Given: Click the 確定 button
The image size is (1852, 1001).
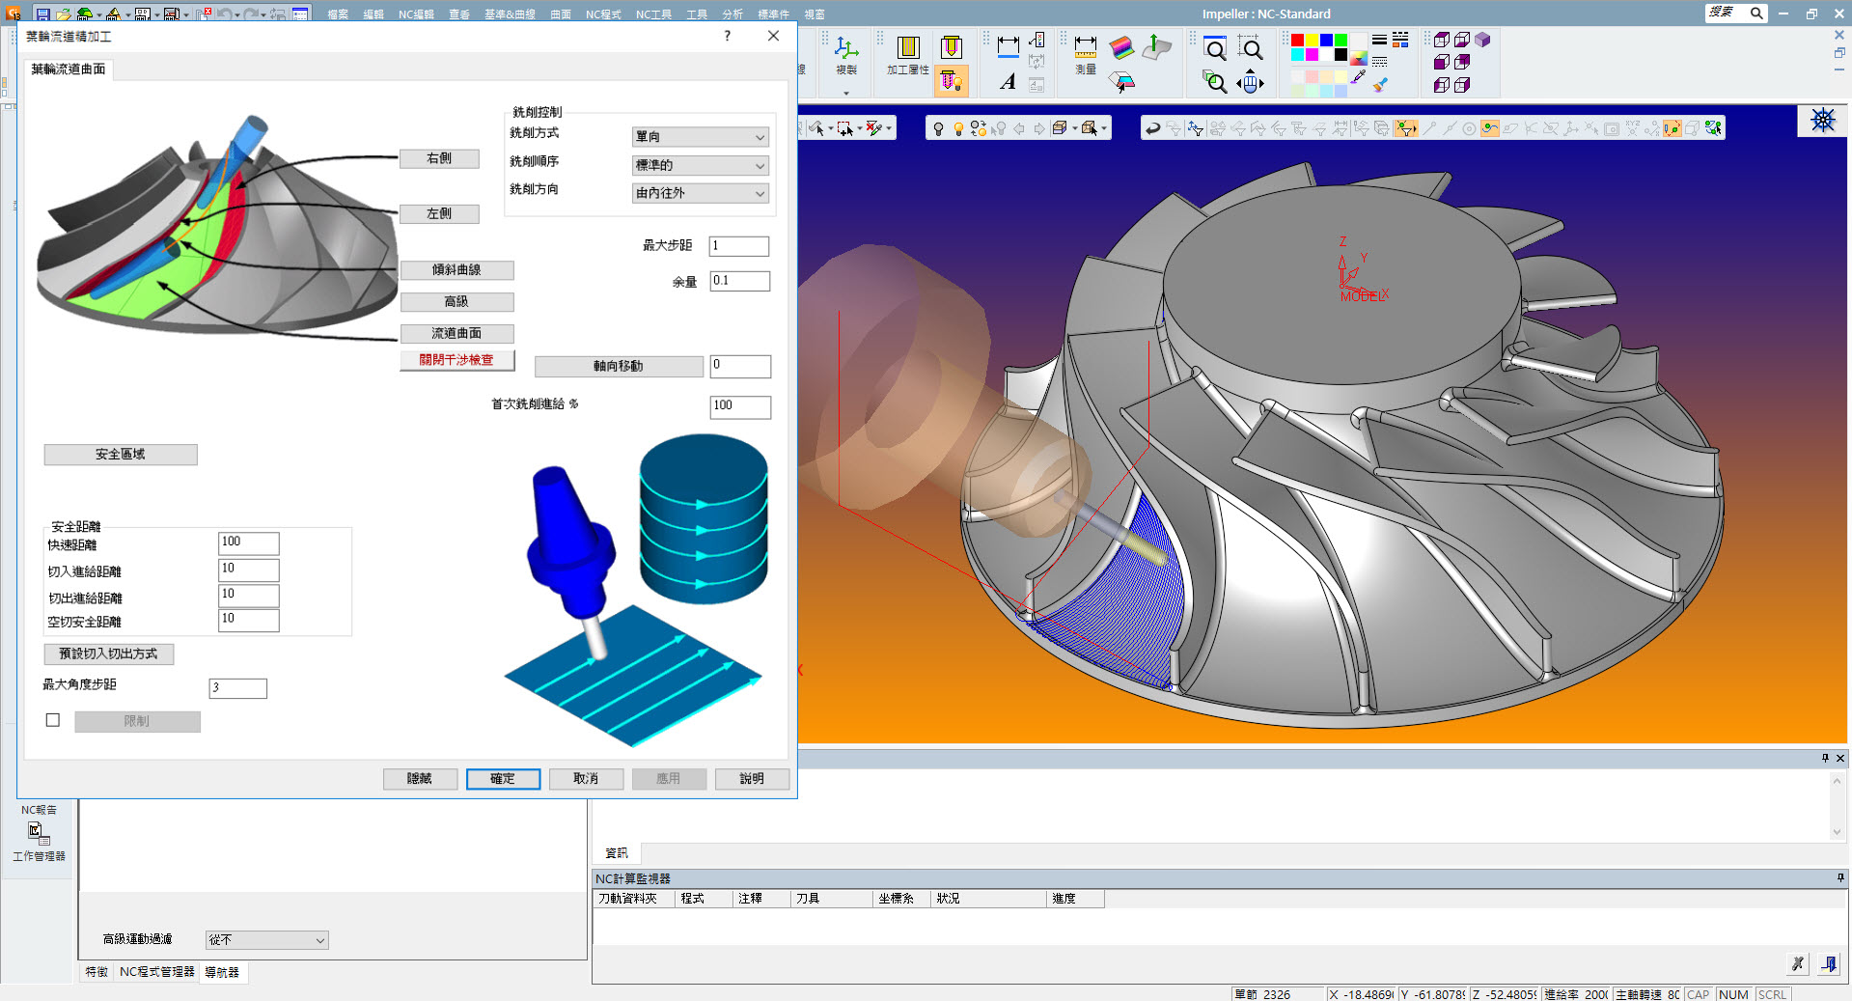Looking at the screenshot, I should tap(503, 779).
